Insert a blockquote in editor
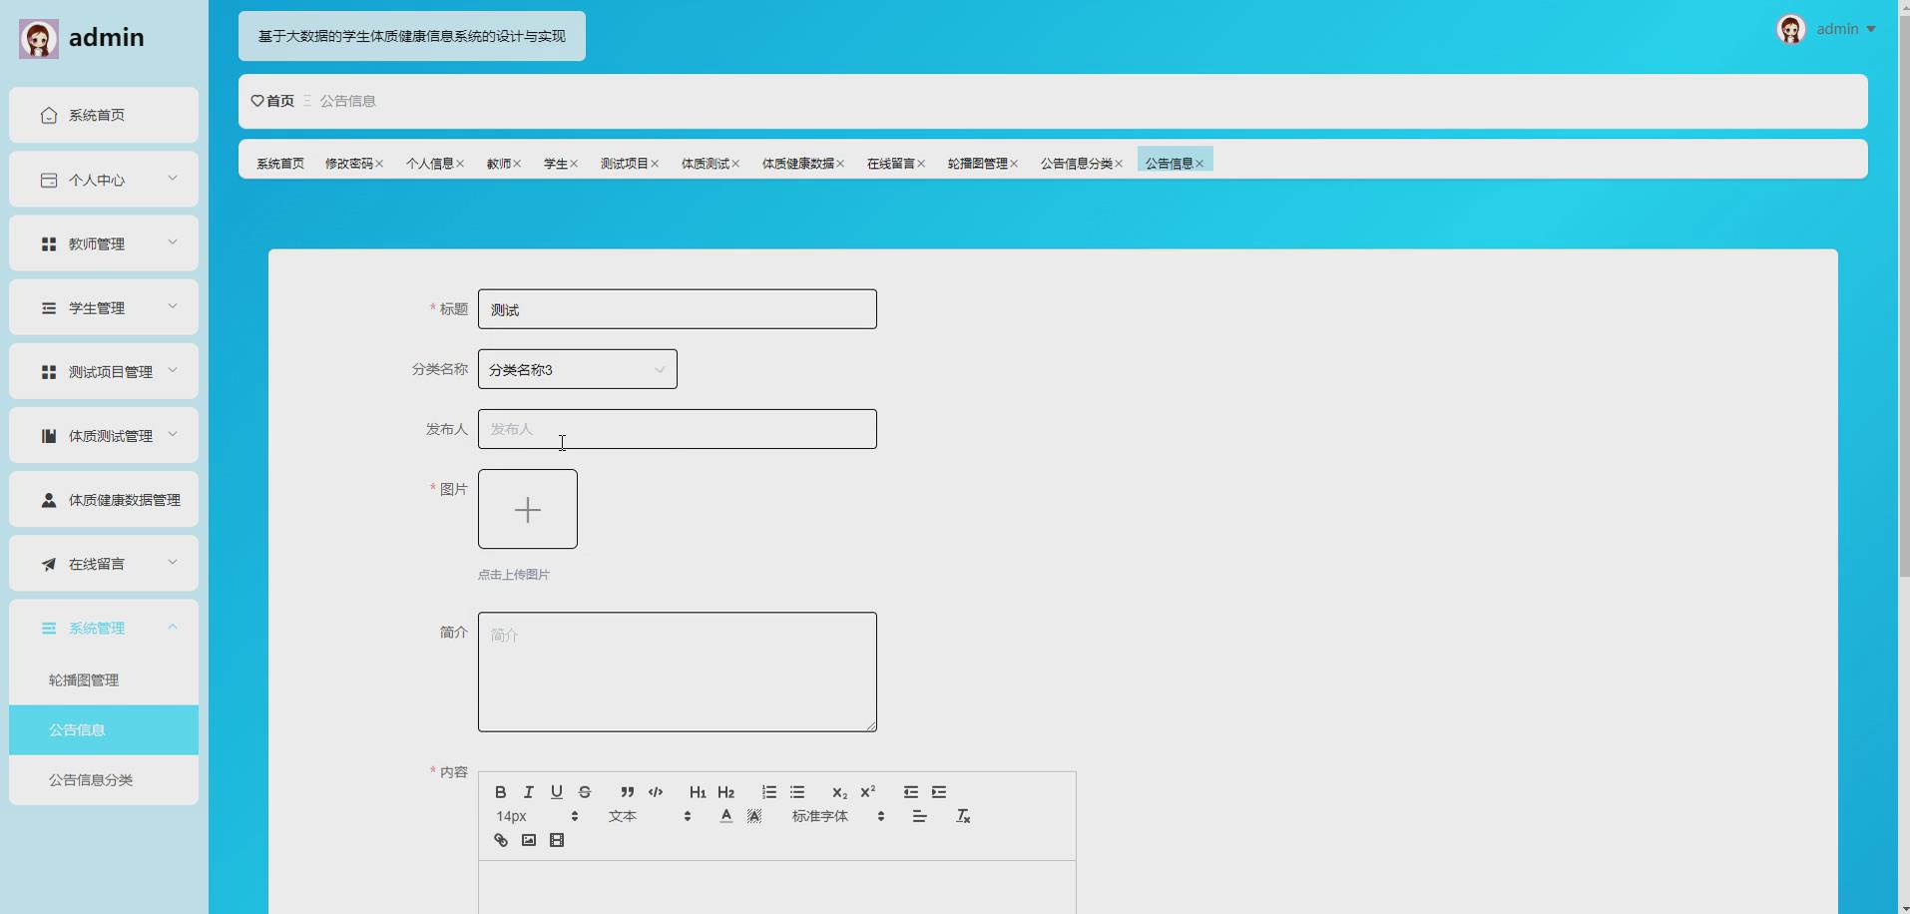1910x914 pixels. pyautogui.click(x=627, y=792)
